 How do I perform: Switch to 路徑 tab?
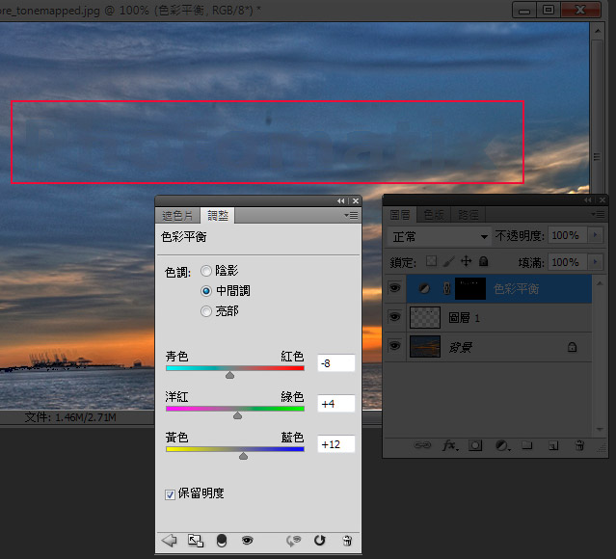[469, 215]
